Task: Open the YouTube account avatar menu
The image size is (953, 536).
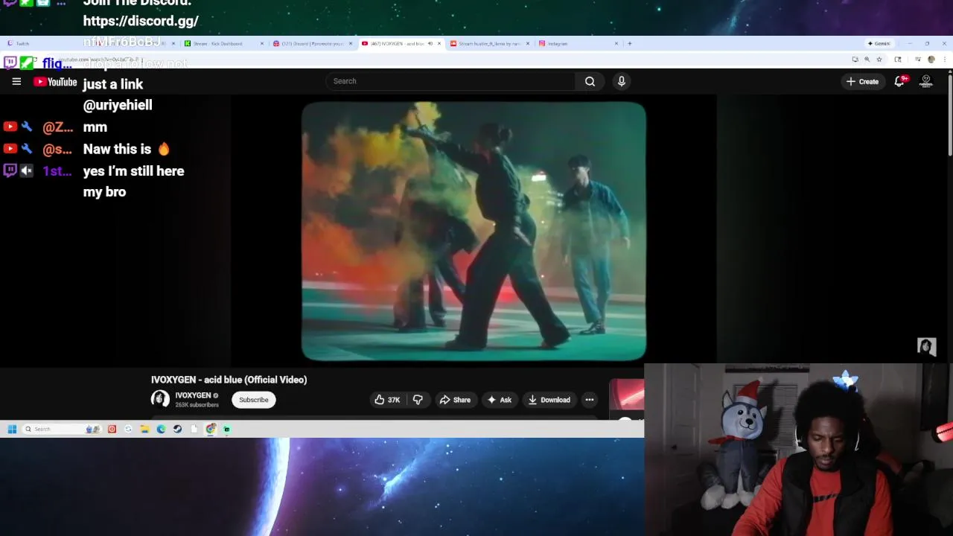Action: [x=926, y=81]
